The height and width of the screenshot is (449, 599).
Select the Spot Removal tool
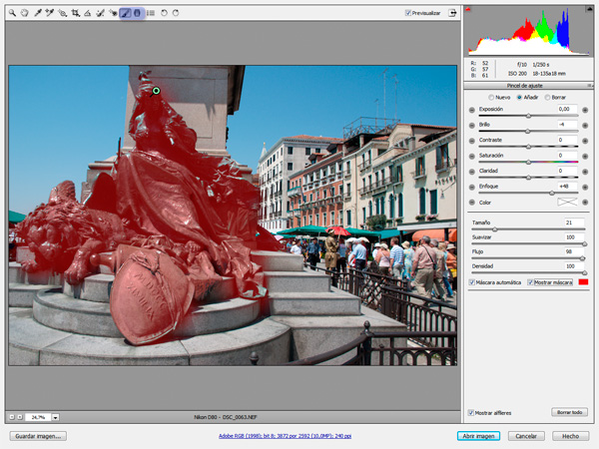[100, 13]
